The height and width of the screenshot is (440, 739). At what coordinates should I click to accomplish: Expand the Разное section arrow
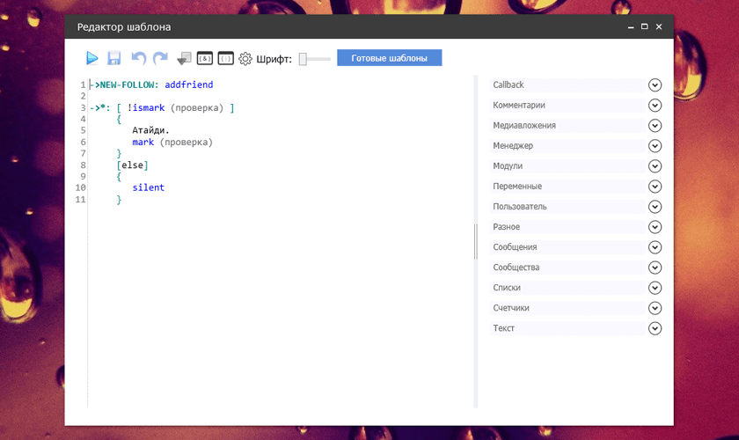[655, 227]
